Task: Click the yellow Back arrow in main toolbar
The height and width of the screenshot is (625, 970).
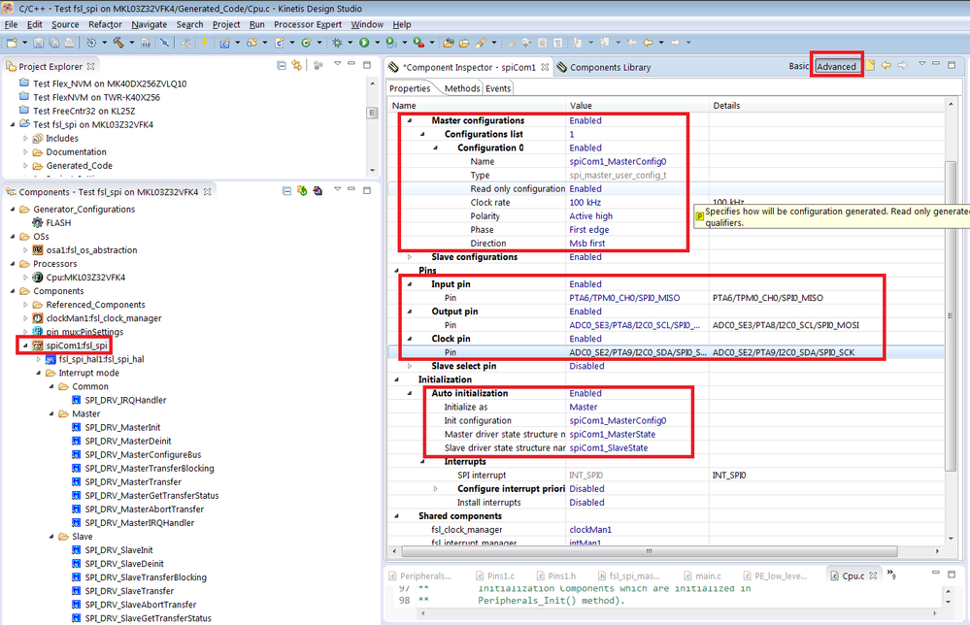Action: (x=648, y=43)
